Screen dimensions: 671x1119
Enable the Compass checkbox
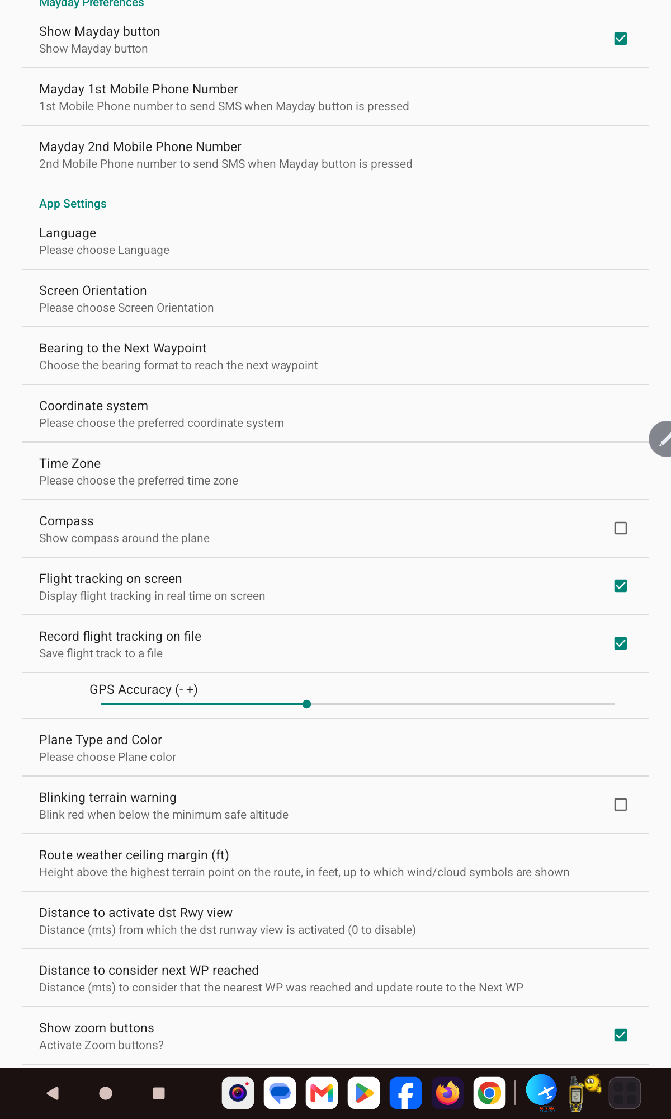coord(621,528)
